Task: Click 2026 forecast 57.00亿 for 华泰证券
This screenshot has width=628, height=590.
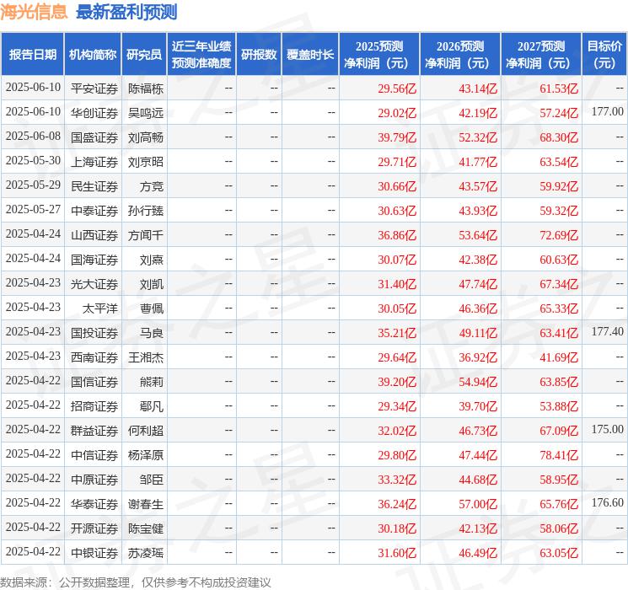Action: tap(478, 504)
